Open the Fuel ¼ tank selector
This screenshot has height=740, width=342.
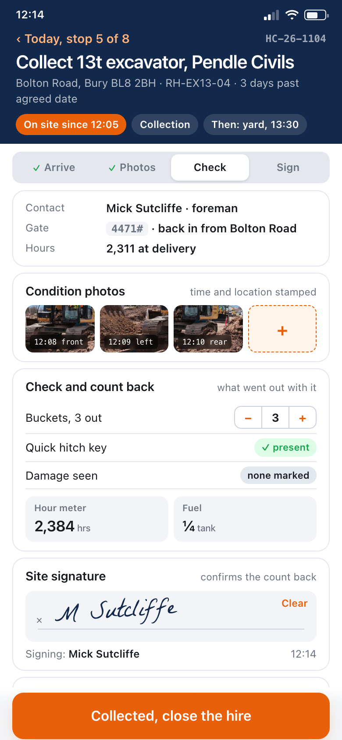[x=245, y=519]
